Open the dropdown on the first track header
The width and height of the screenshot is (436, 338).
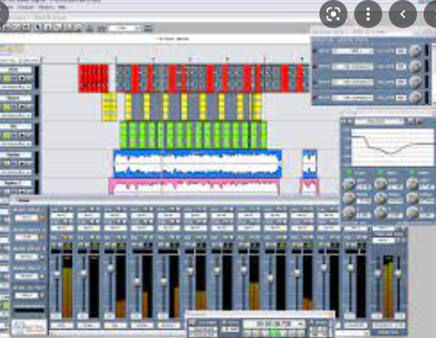16,87
